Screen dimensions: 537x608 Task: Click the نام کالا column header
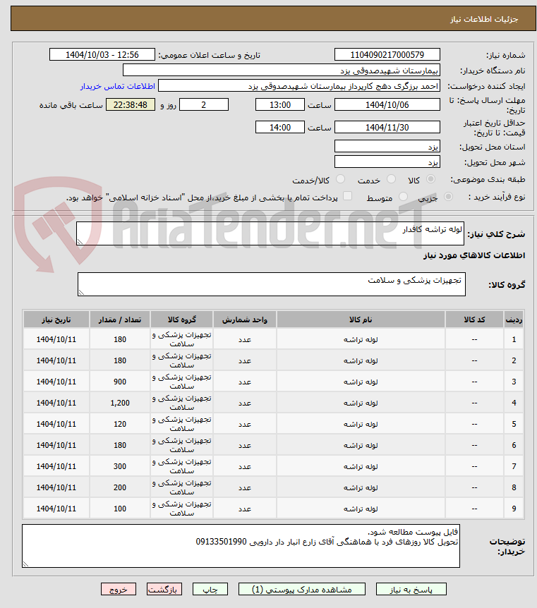coord(361,320)
